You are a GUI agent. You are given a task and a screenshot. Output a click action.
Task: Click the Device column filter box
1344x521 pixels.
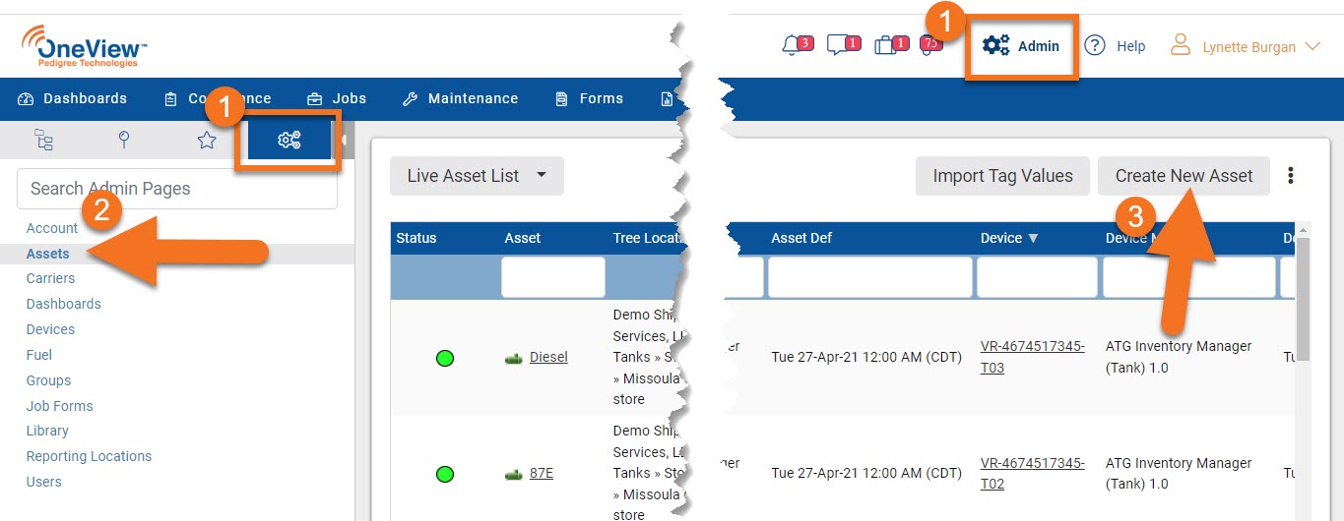click(x=1037, y=277)
